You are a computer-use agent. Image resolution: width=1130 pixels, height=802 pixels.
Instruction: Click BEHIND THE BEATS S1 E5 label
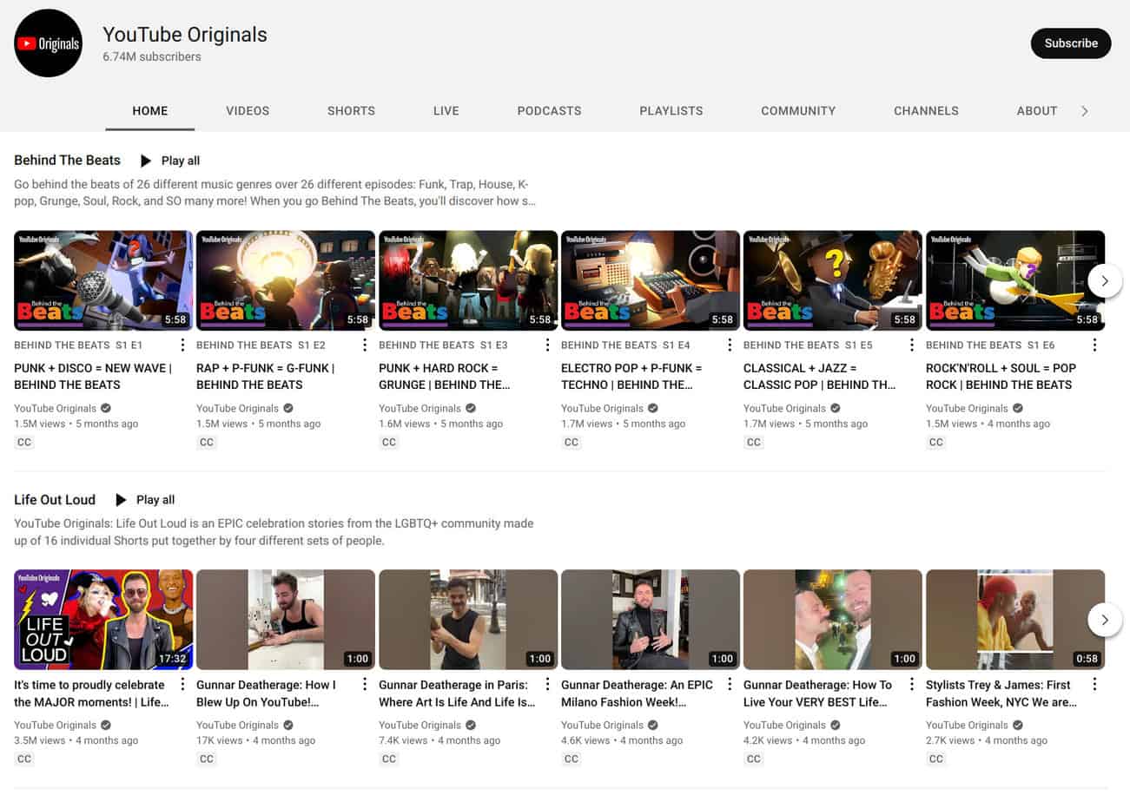pyautogui.click(x=808, y=345)
